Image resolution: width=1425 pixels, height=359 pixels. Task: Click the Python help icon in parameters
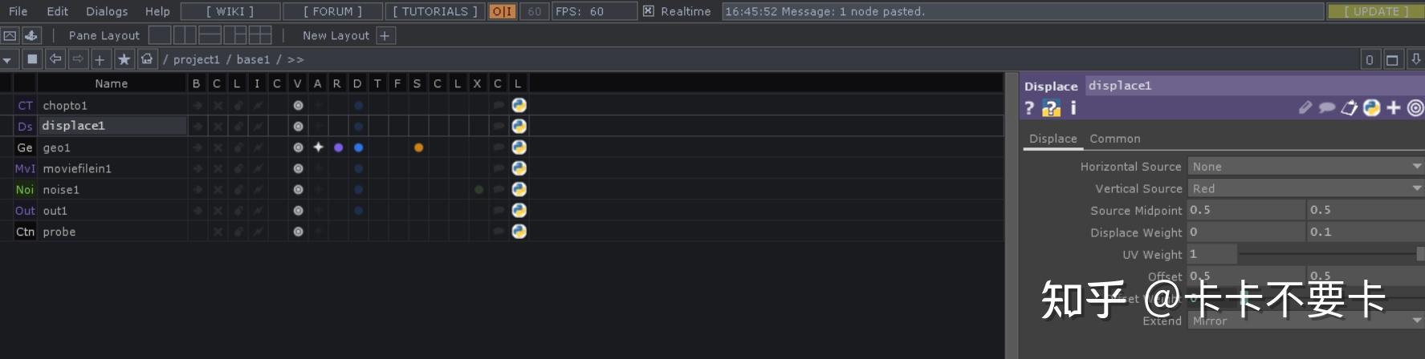point(1051,108)
